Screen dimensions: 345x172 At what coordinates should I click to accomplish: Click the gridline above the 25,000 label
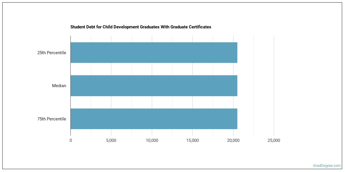click(274, 86)
